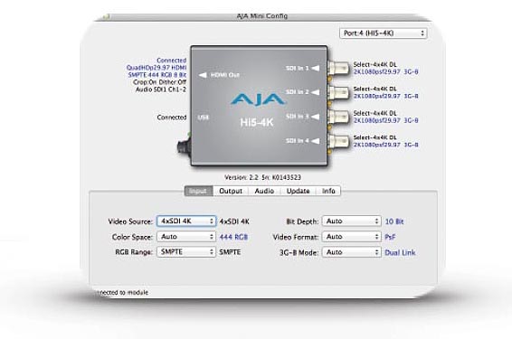Switch to the Output tab
Image resolution: width=512 pixels, height=339 pixels.
[x=231, y=191]
